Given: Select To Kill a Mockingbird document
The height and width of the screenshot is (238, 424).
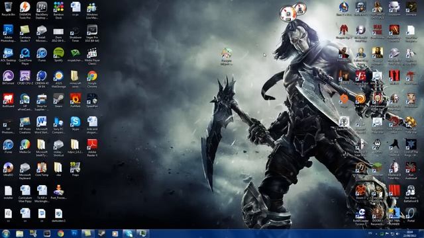Looking at the screenshot, I should [42, 194].
